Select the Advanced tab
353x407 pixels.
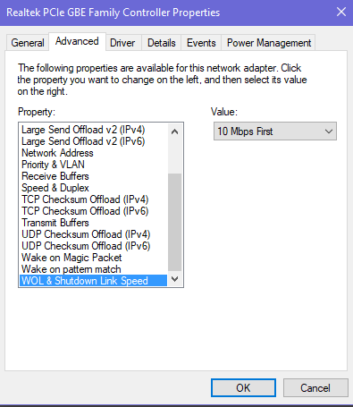pos(77,41)
